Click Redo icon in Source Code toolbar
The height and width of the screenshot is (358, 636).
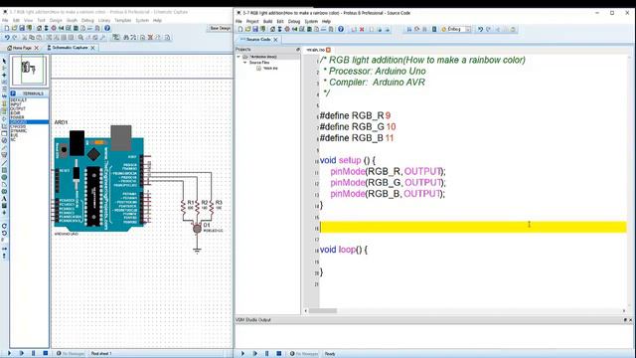click(488, 29)
